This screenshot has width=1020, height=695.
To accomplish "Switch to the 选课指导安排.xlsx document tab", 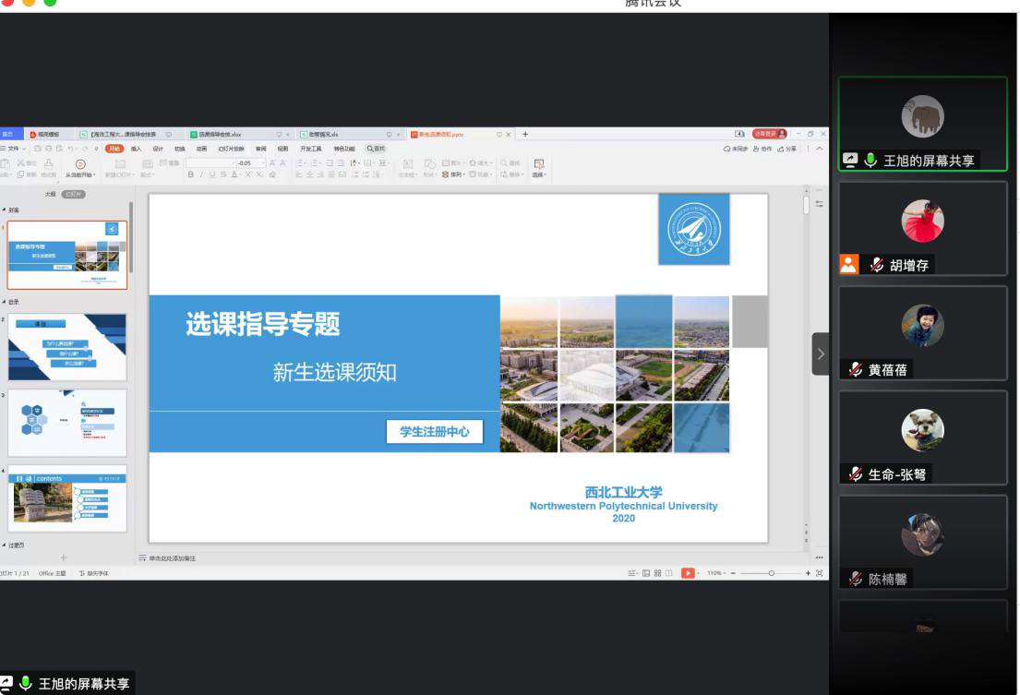I will point(221,135).
